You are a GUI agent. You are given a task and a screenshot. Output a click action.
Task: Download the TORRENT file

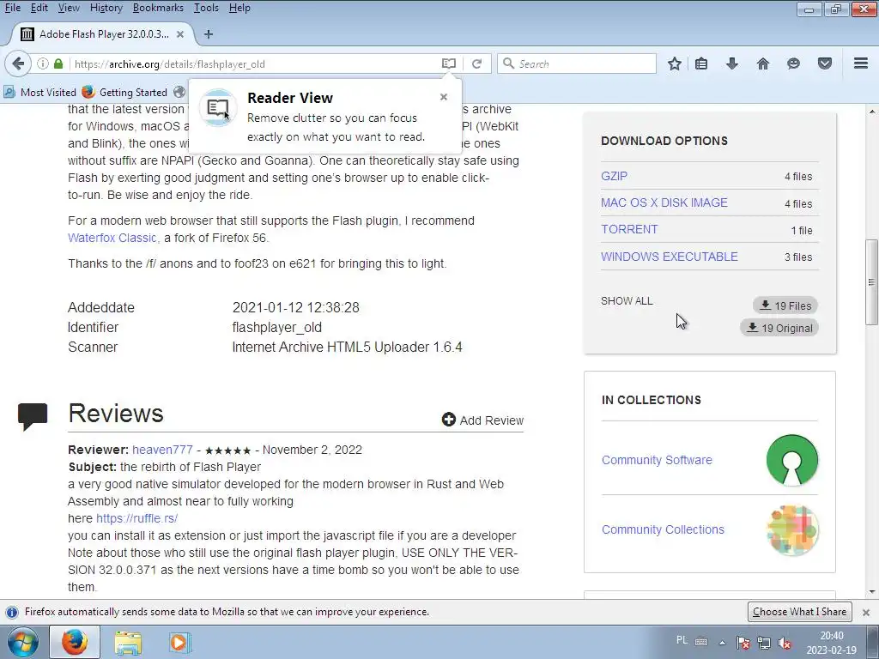pyautogui.click(x=629, y=229)
